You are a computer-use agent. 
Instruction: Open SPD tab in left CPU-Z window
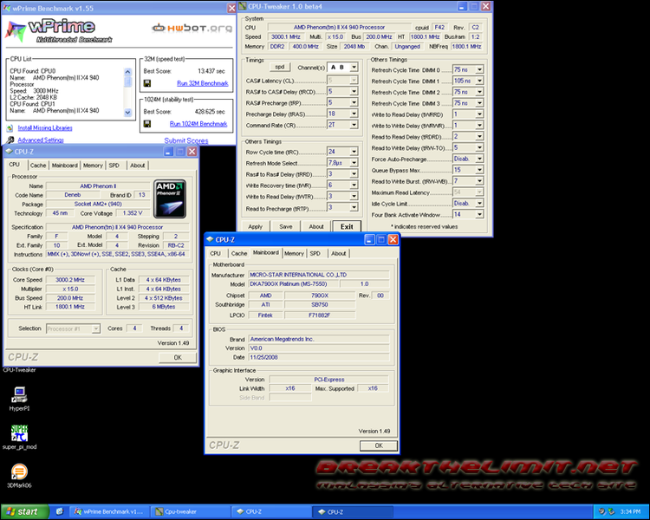tap(114, 166)
